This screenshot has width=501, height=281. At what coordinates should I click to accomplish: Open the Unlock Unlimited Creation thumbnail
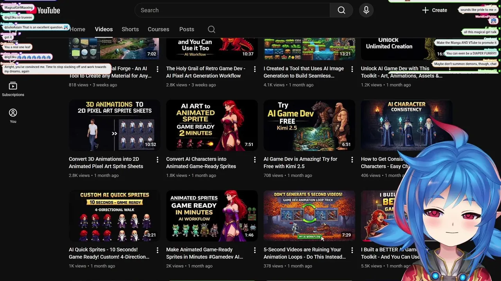406,49
